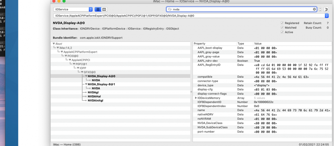Toggle the inspector panel button

pyautogui.click(x=326, y=9)
